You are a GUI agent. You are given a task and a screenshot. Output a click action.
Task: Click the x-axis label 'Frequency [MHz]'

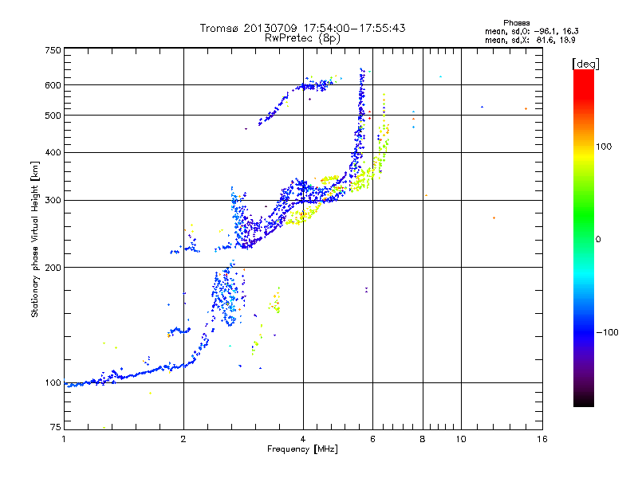coord(302,449)
